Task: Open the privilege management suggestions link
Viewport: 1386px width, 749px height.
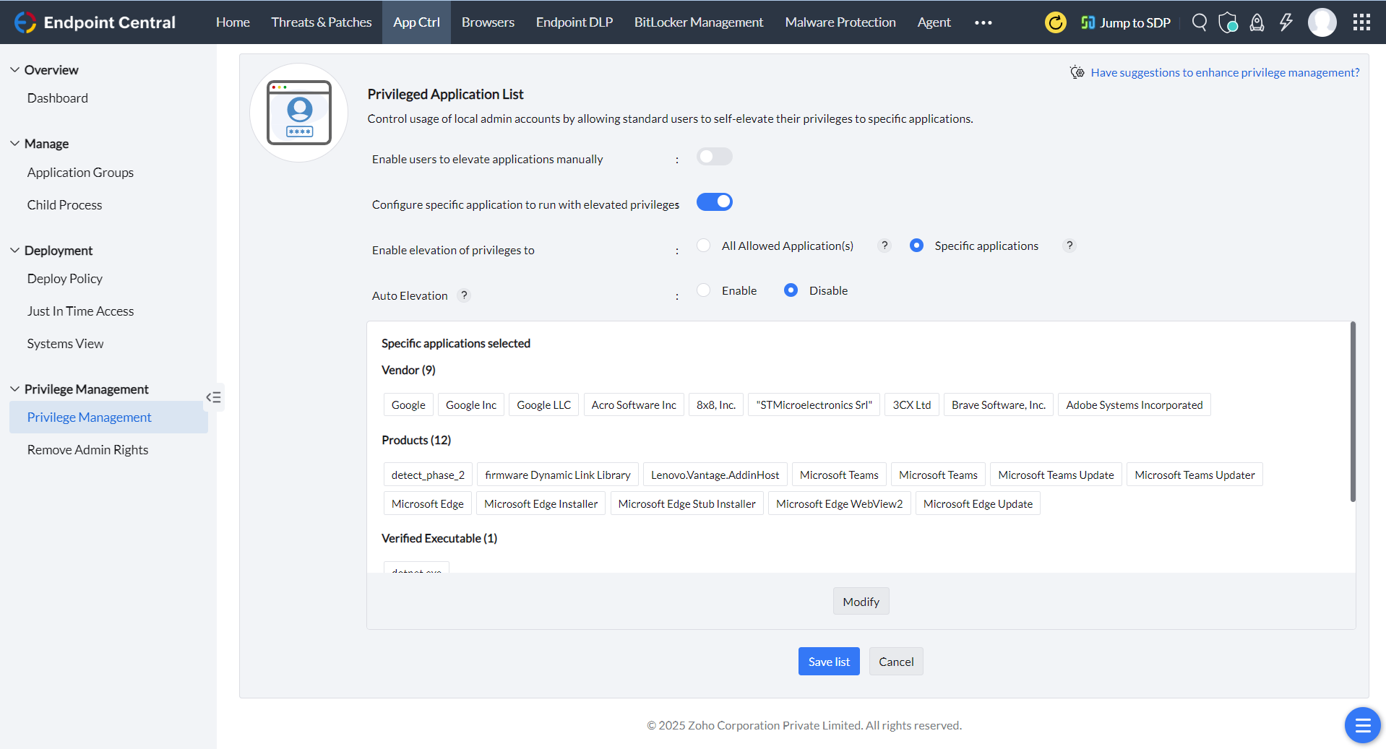Action: 1225,72
